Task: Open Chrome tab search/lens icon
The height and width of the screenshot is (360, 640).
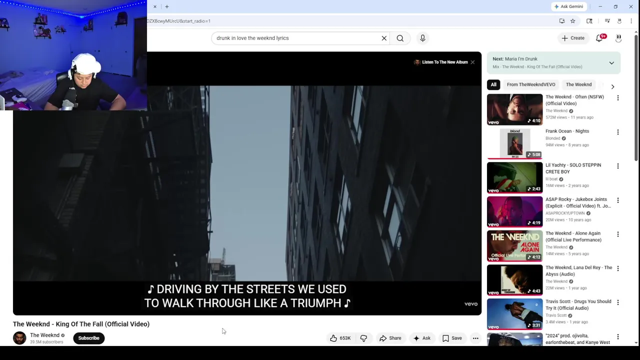Action: tap(589, 21)
